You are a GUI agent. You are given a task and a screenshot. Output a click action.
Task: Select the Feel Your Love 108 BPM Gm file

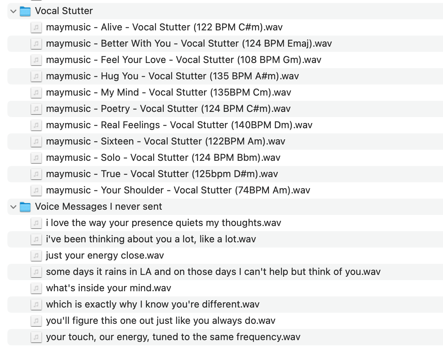[x=225, y=60]
